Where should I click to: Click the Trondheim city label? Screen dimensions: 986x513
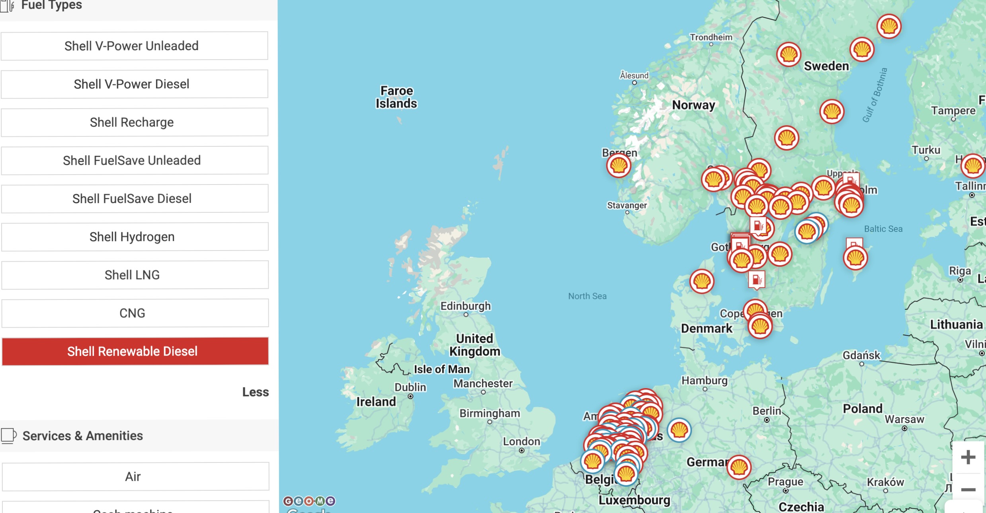(711, 37)
